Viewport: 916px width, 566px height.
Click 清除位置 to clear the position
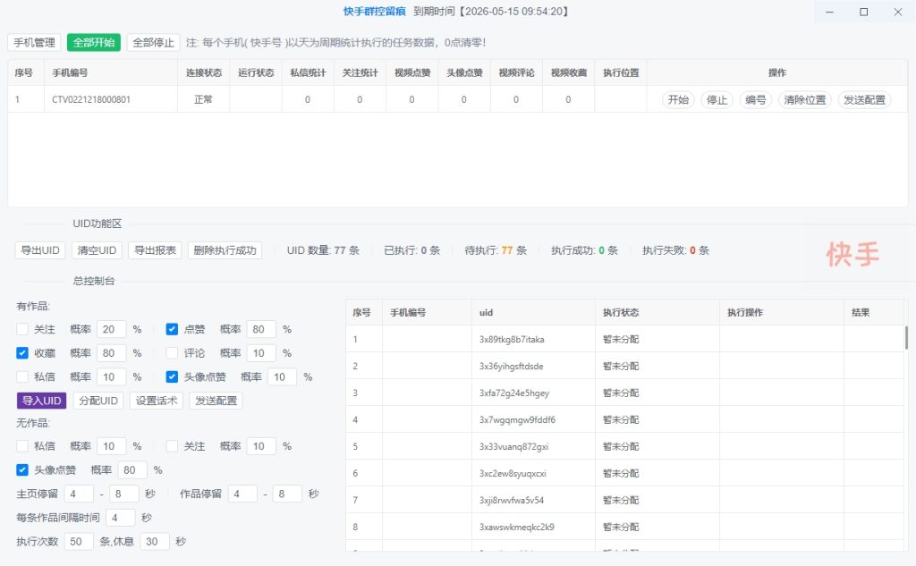click(x=804, y=99)
